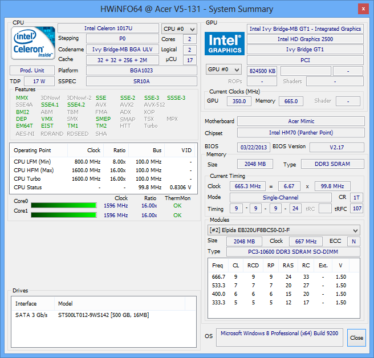This screenshot has height=358, width=374.
Task: Click the SSE4.1 feature label
Action: click(50, 105)
